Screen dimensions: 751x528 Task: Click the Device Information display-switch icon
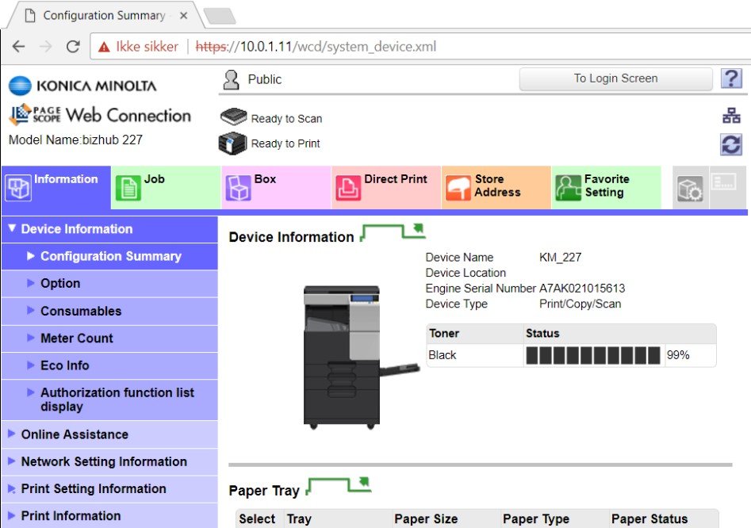coord(393,233)
